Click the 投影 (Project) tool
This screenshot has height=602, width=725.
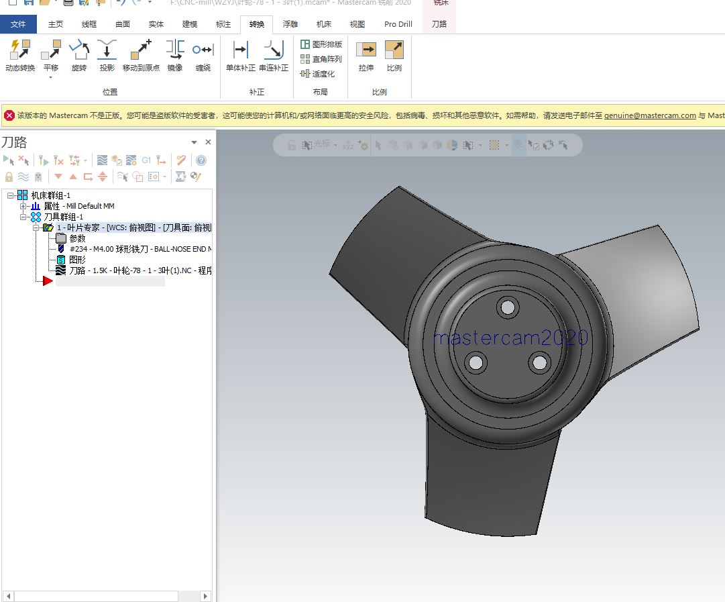click(x=107, y=55)
